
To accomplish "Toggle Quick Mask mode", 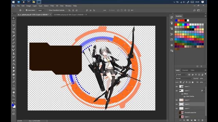I will pyautogui.click(x=14, y=110).
